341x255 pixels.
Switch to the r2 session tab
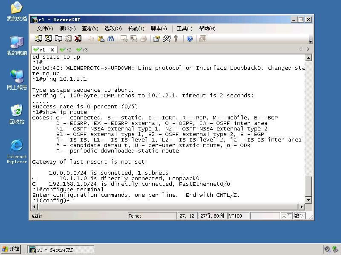66,50
